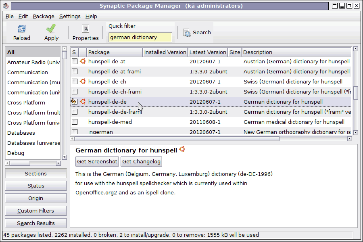Select the All category in the sidebar
Screen dimensions: 363x242
coord(33,52)
